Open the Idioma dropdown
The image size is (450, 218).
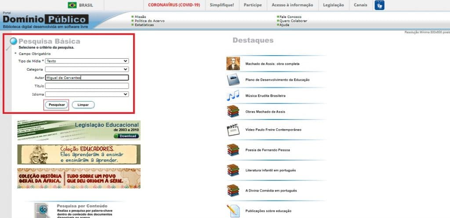tap(87, 94)
